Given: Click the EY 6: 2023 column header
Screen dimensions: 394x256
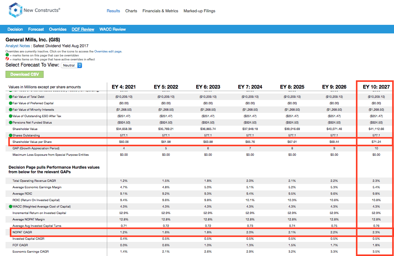Looking at the screenshot, I should pos(208,87).
